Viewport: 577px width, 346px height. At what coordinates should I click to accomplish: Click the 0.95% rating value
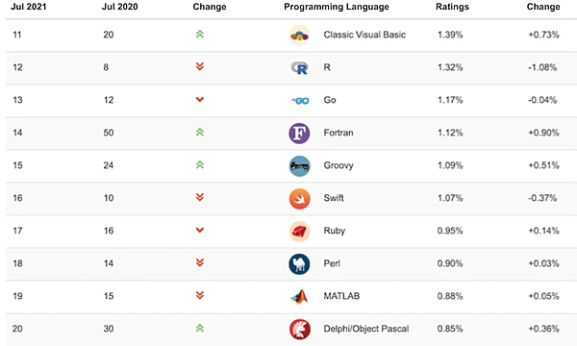point(450,231)
